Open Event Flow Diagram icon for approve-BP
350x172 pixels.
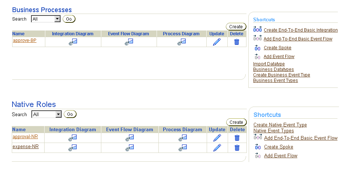[x=129, y=42]
